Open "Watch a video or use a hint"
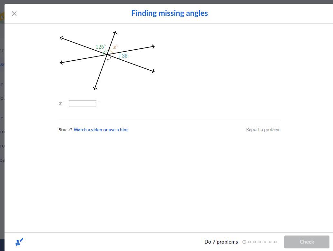333x251 pixels. [101, 130]
